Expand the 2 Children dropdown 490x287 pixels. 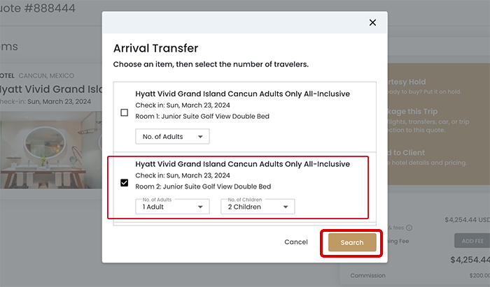(x=257, y=207)
